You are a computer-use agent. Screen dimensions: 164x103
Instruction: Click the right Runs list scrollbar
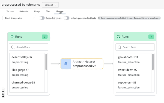coord(153,62)
